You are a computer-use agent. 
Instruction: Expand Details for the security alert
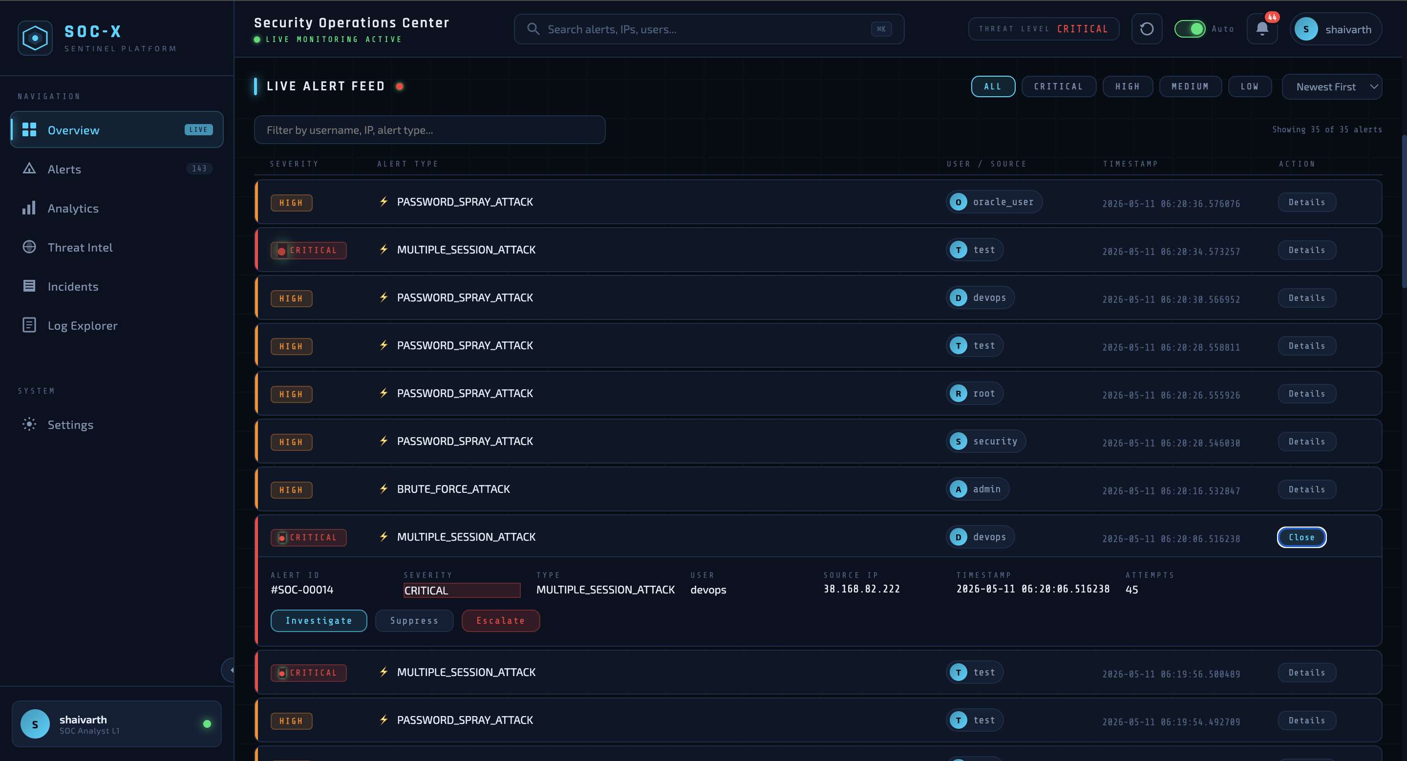click(x=1307, y=442)
